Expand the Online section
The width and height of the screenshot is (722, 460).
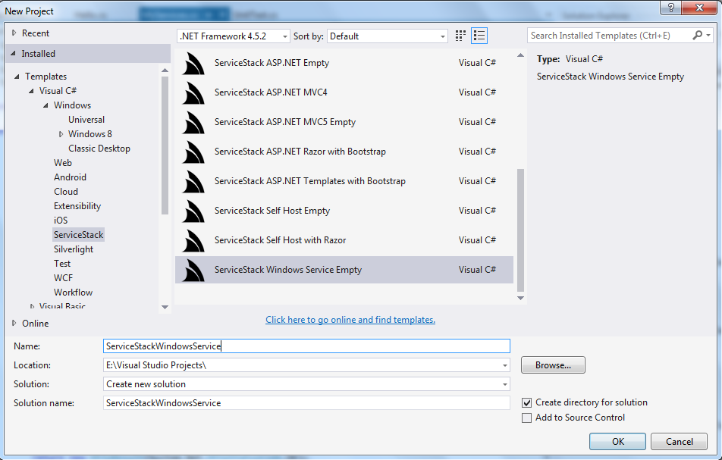tap(14, 324)
